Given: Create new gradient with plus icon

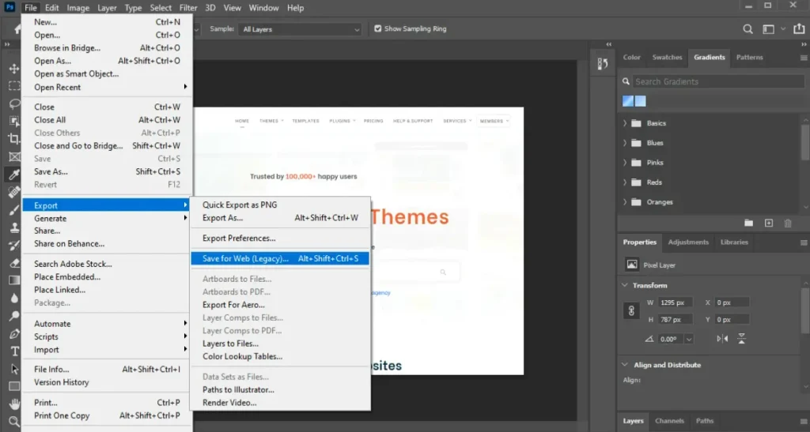Looking at the screenshot, I should coord(768,224).
